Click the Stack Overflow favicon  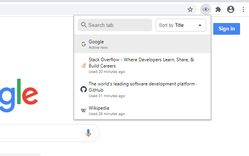(x=84, y=65)
